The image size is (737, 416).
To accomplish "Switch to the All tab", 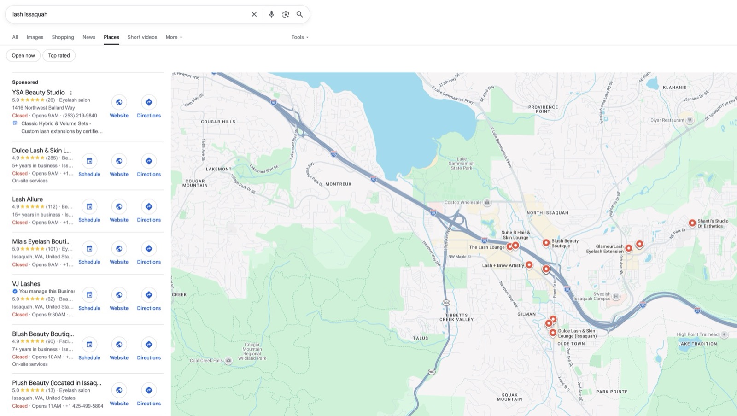I will click(15, 37).
